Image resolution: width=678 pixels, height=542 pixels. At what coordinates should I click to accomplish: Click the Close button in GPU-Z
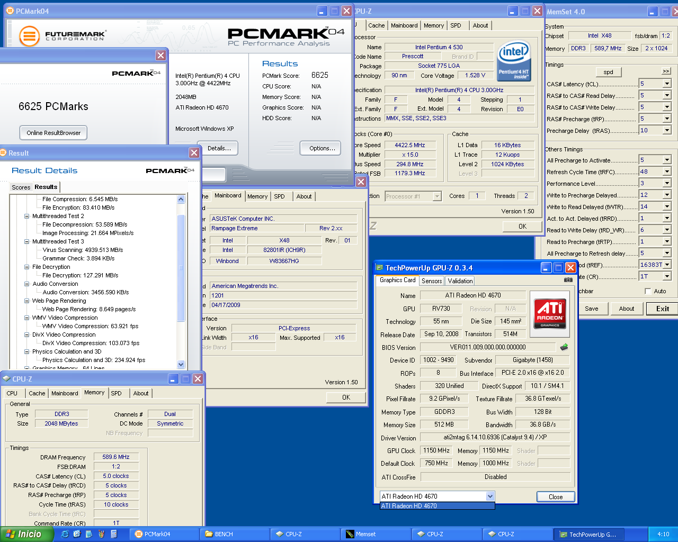(556, 496)
